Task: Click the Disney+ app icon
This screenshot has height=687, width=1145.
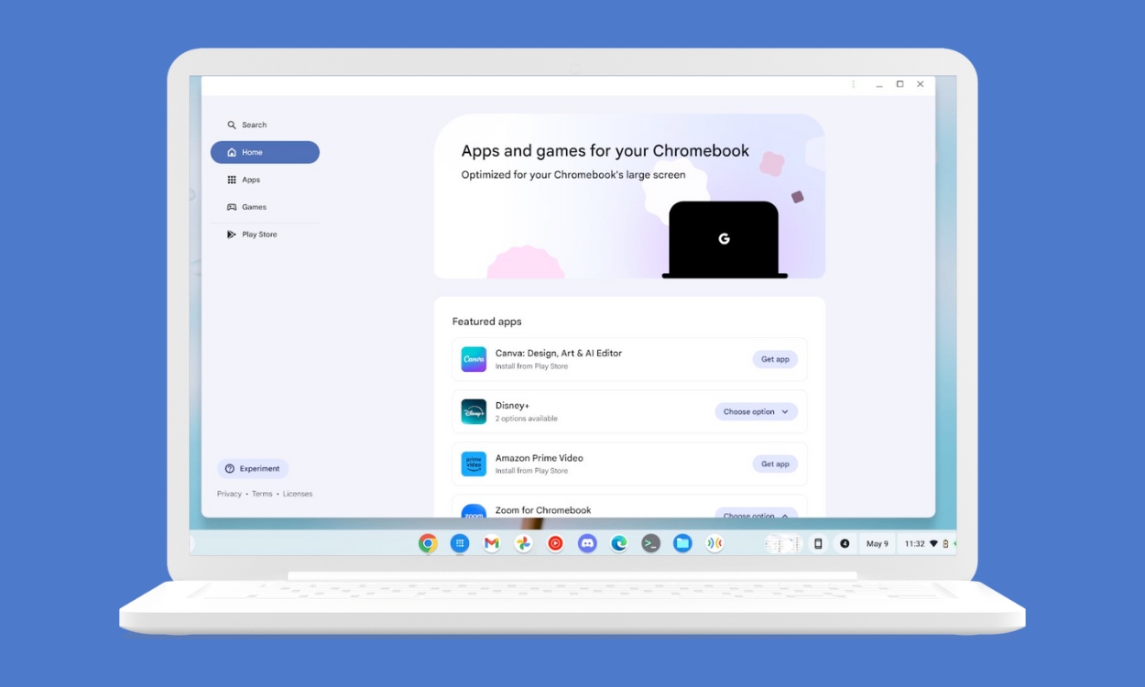Action: 474,411
